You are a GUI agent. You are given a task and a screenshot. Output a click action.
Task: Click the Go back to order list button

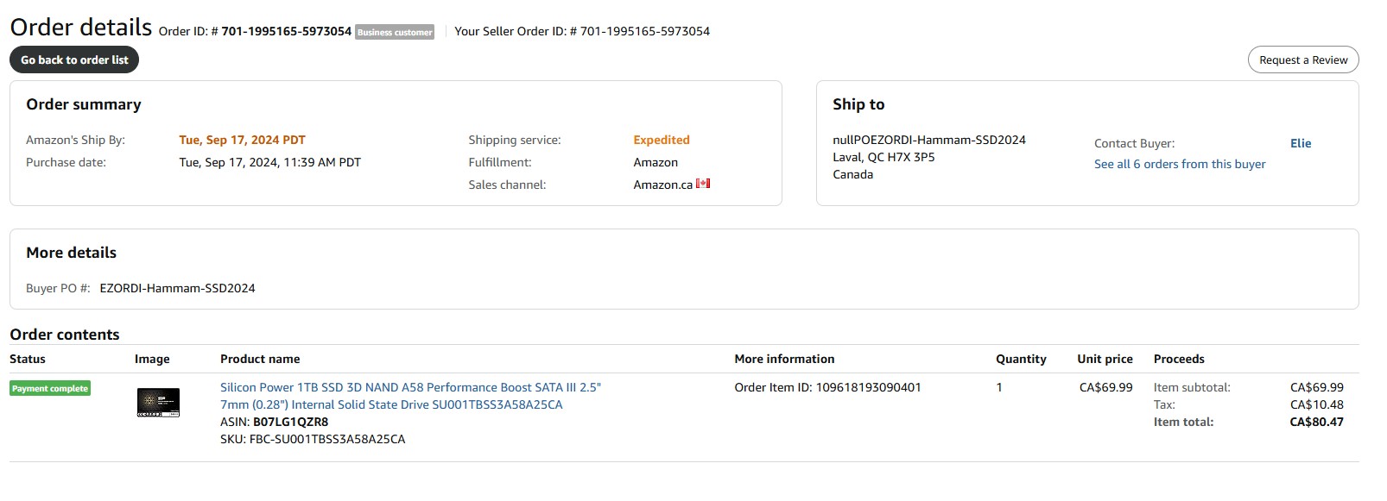pos(74,59)
